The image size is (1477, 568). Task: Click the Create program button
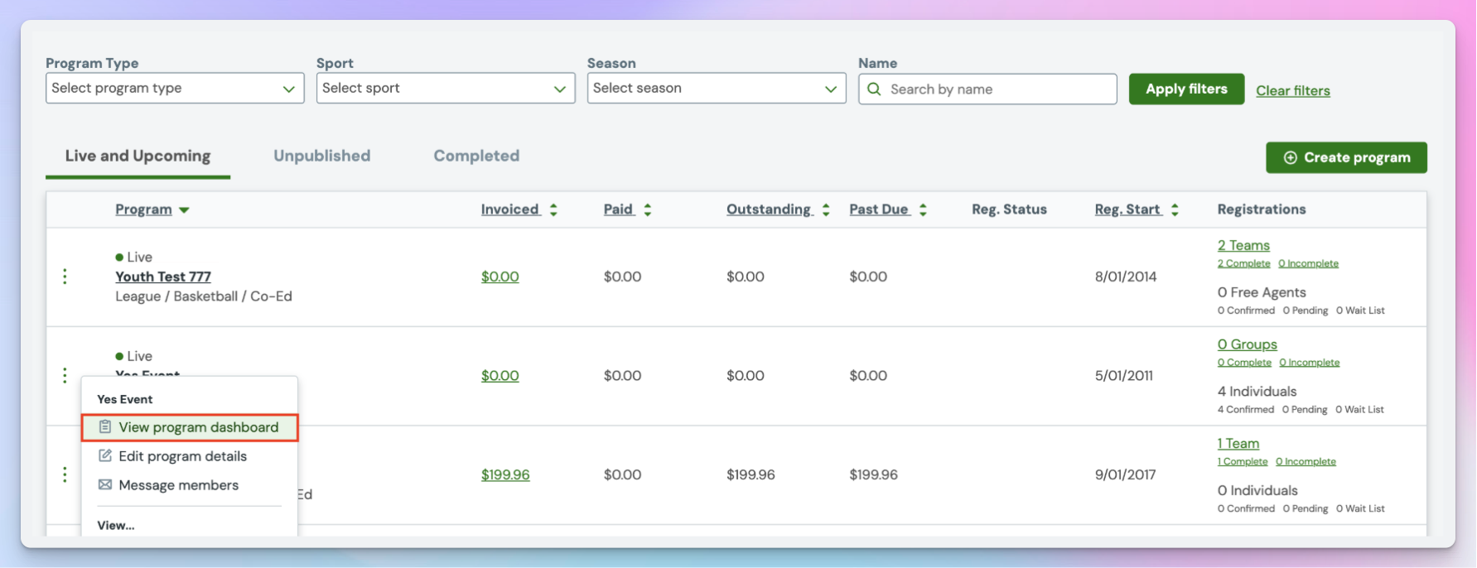(x=1346, y=157)
